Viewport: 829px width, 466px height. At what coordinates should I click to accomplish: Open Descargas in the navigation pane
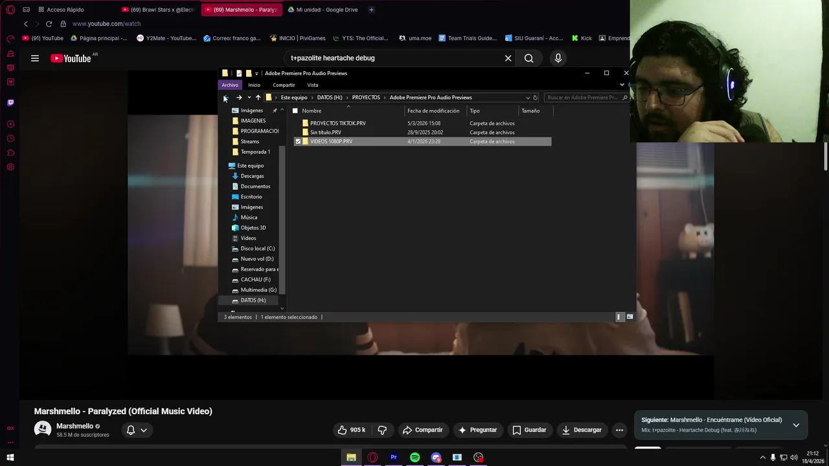click(x=252, y=176)
